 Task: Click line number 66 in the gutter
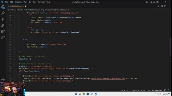coord(10,59)
